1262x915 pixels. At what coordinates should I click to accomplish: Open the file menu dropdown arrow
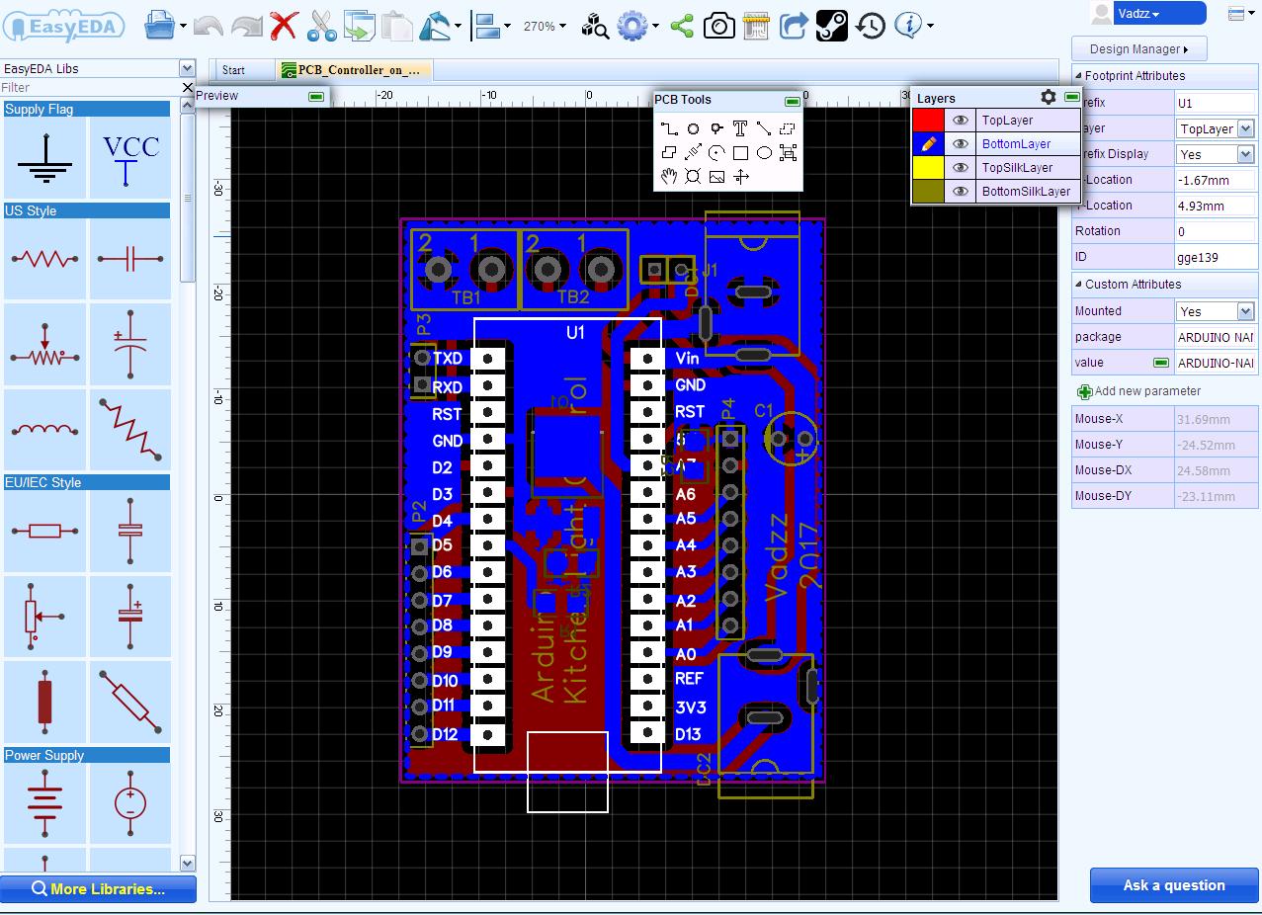pos(183,27)
